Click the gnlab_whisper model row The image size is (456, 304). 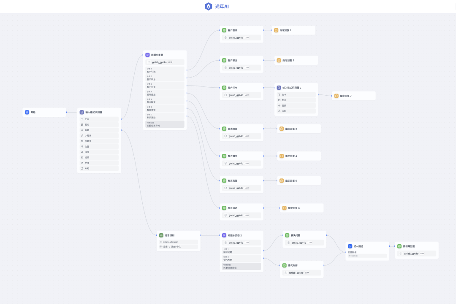coord(179,242)
